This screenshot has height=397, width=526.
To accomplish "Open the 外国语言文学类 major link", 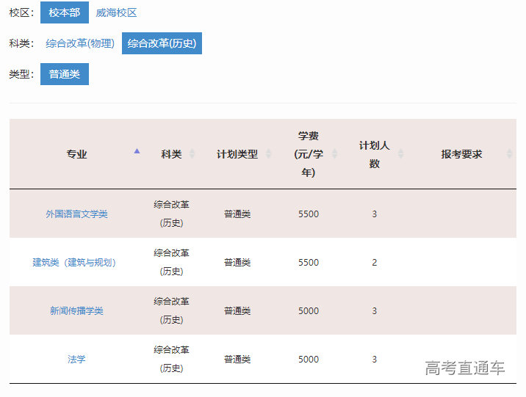I will click(x=76, y=214).
